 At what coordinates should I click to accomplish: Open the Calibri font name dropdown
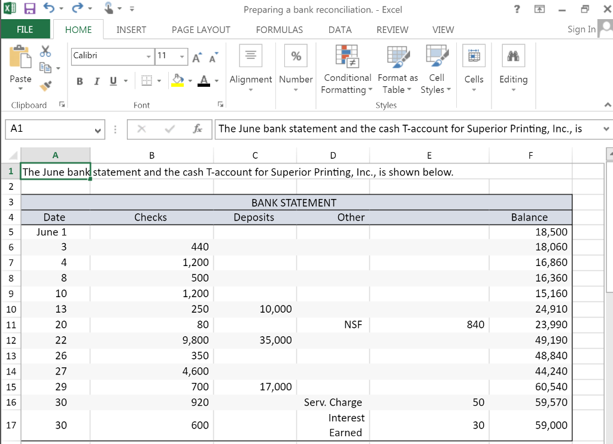tap(148, 56)
